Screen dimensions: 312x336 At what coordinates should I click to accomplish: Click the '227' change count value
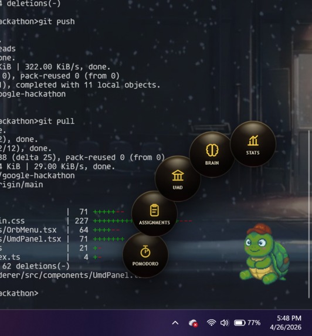pyautogui.click(x=82, y=221)
